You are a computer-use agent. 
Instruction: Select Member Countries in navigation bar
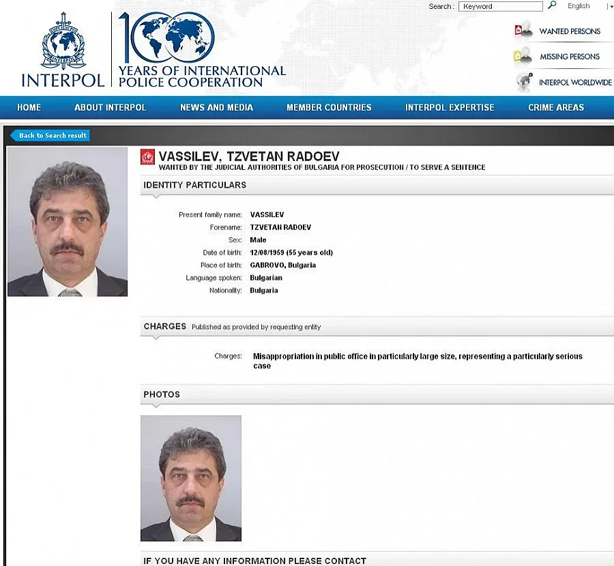click(329, 107)
